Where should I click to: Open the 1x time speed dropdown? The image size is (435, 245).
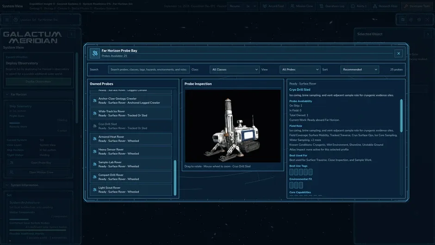(251, 6)
